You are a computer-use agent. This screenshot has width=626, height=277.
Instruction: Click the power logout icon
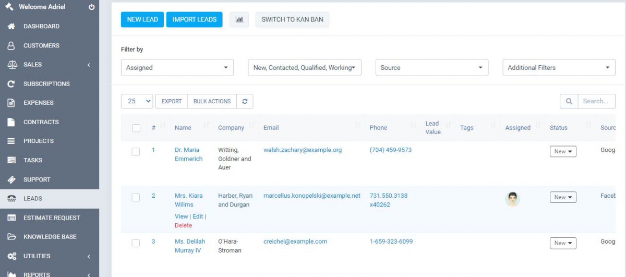click(x=92, y=7)
